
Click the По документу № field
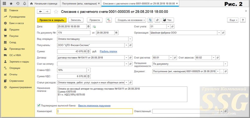(74, 33)
